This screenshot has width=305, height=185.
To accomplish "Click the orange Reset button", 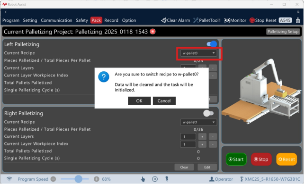I will 287,160.
